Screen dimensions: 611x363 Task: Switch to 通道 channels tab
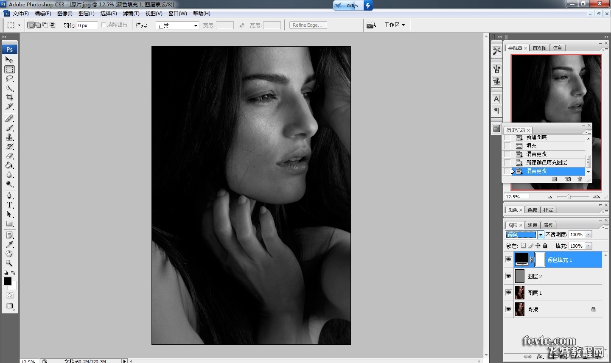pos(533,225)
